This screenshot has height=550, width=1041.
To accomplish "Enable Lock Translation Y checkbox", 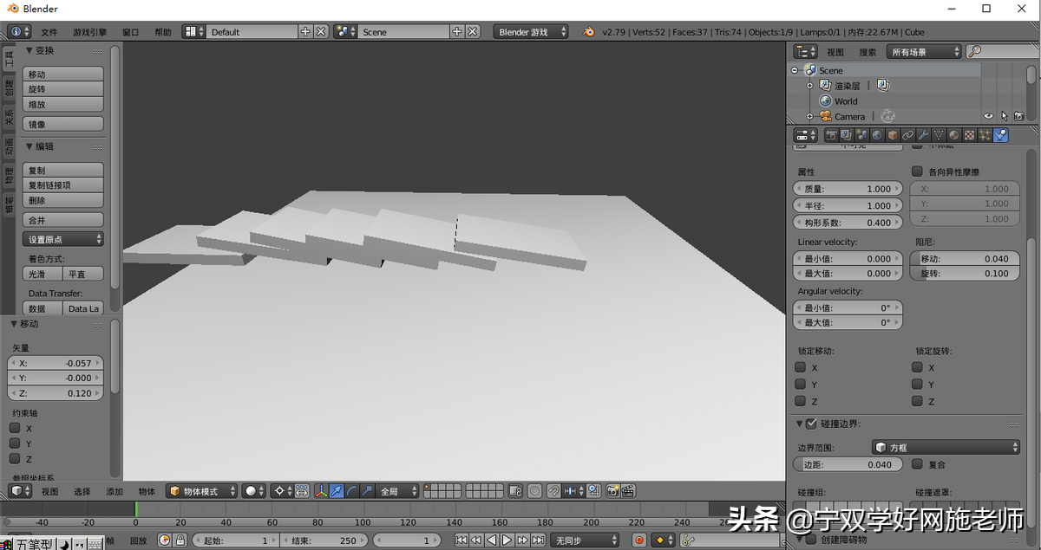I will pyautogui.click(x=800, y=385).
